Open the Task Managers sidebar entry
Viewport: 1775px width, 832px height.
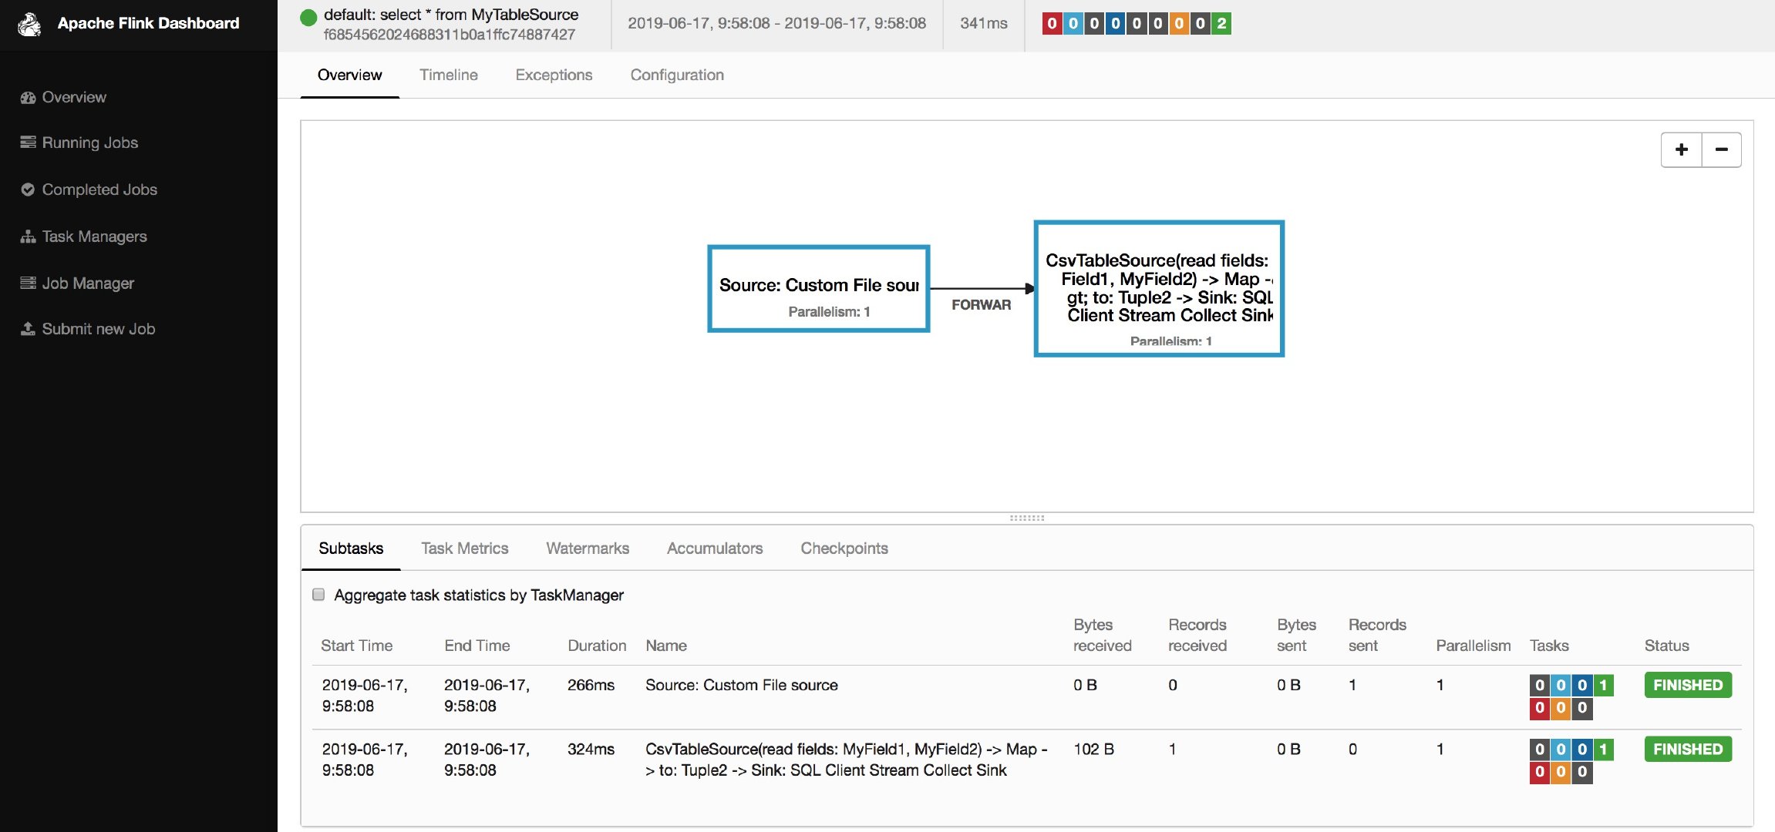[x=94, y=237]
